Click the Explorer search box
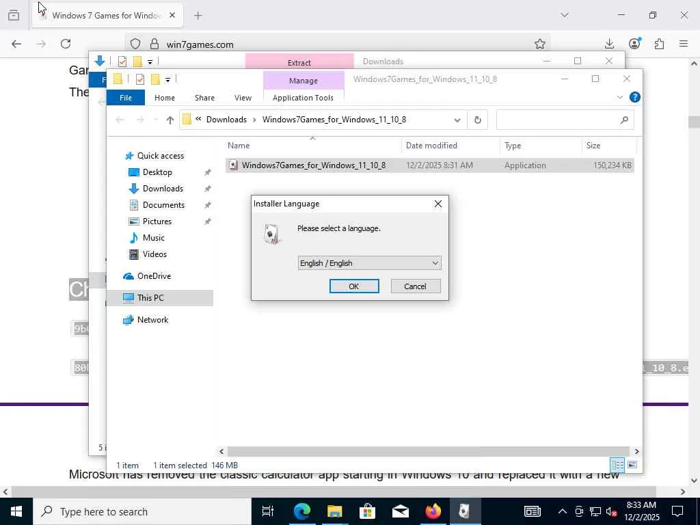The height and width of the screenshot is (525, 700). pos(565,120)
